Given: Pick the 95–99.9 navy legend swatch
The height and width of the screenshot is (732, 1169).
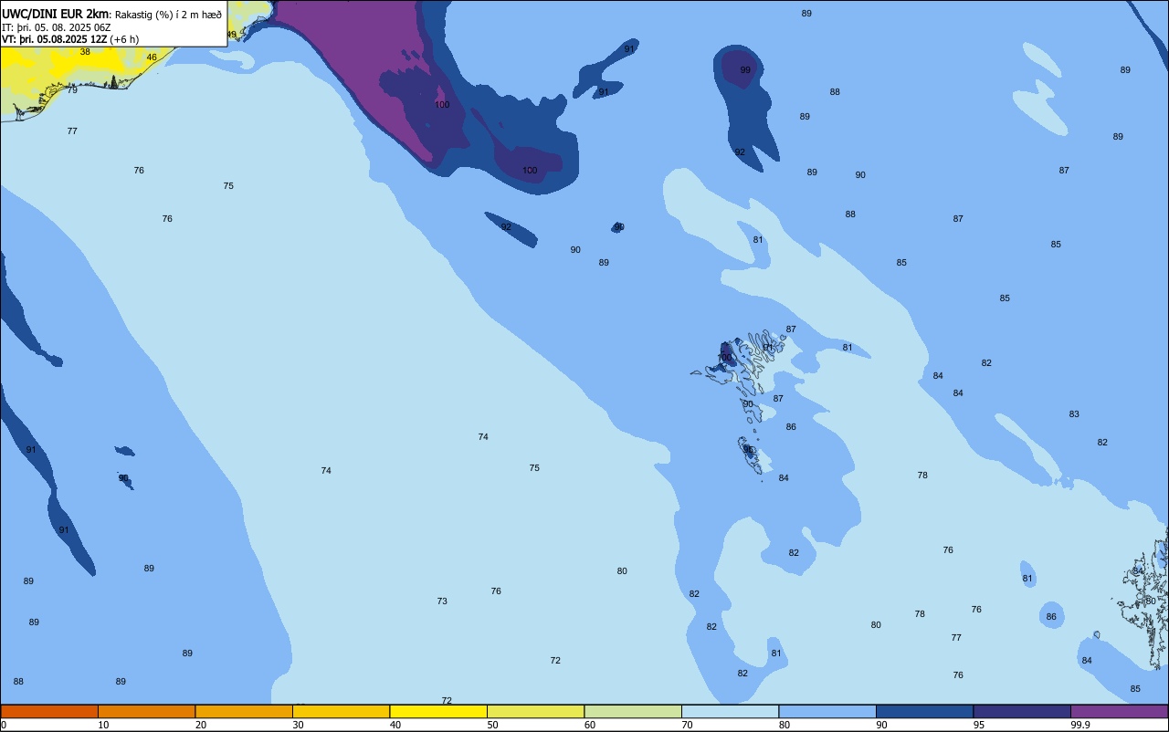Looking at the screenshot, I should pos(1022,711).
